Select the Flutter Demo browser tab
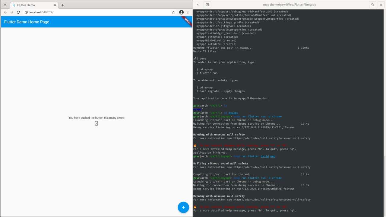The width and height of the screenshot is (386, 217). (x=34, y=5)
